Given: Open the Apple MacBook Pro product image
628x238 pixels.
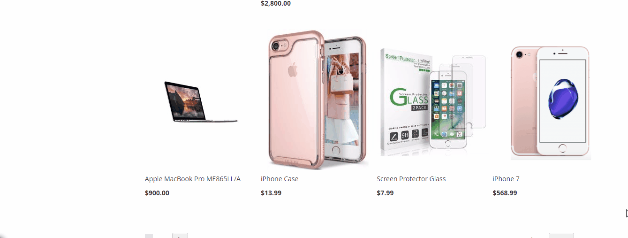Looking at the screenshot, I should 201,101.
